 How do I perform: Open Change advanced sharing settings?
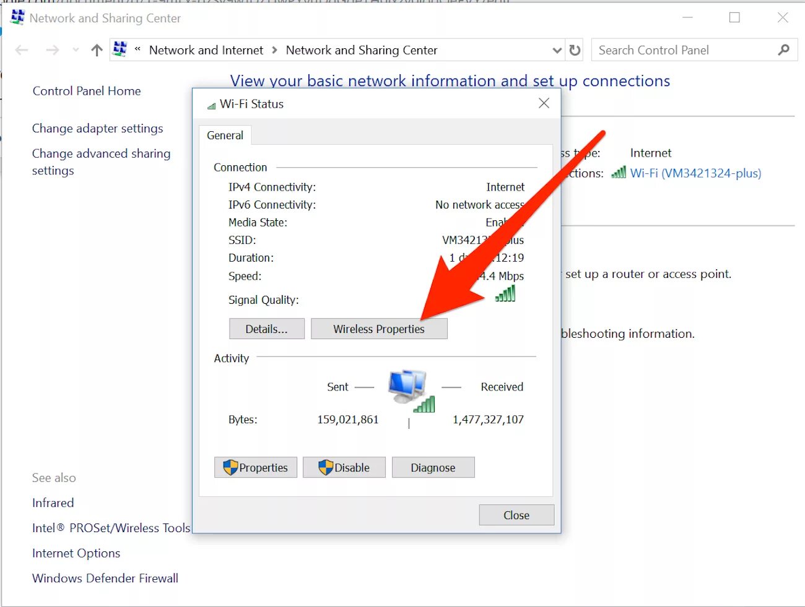(x=101, y=161)
